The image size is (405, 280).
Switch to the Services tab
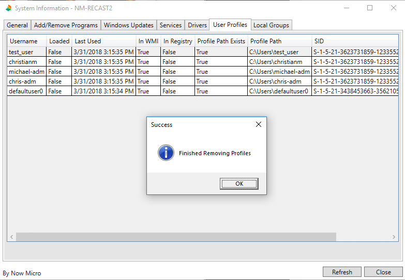point(171,25)
